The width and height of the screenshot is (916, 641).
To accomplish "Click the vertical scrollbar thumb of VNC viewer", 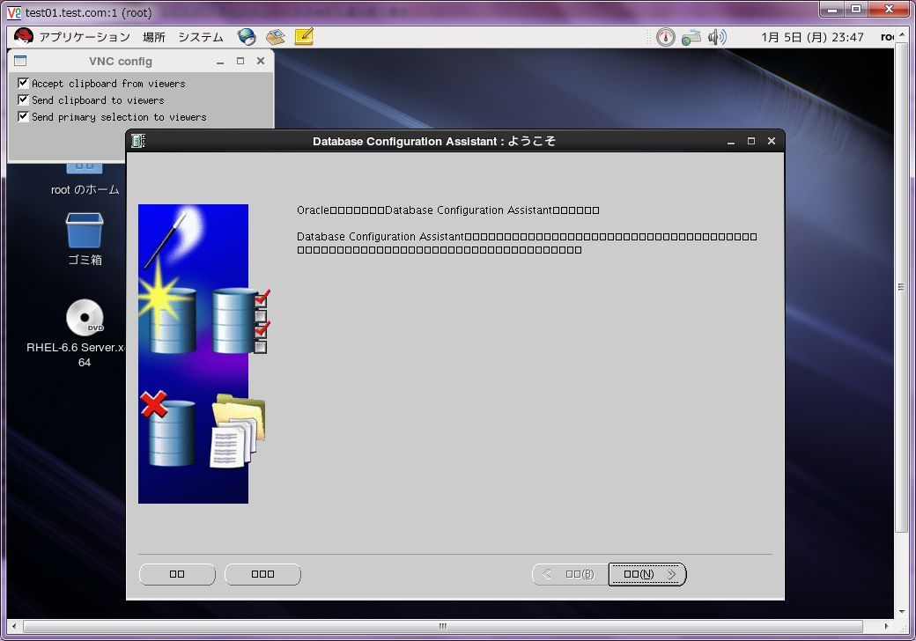I will pos(901,287).
